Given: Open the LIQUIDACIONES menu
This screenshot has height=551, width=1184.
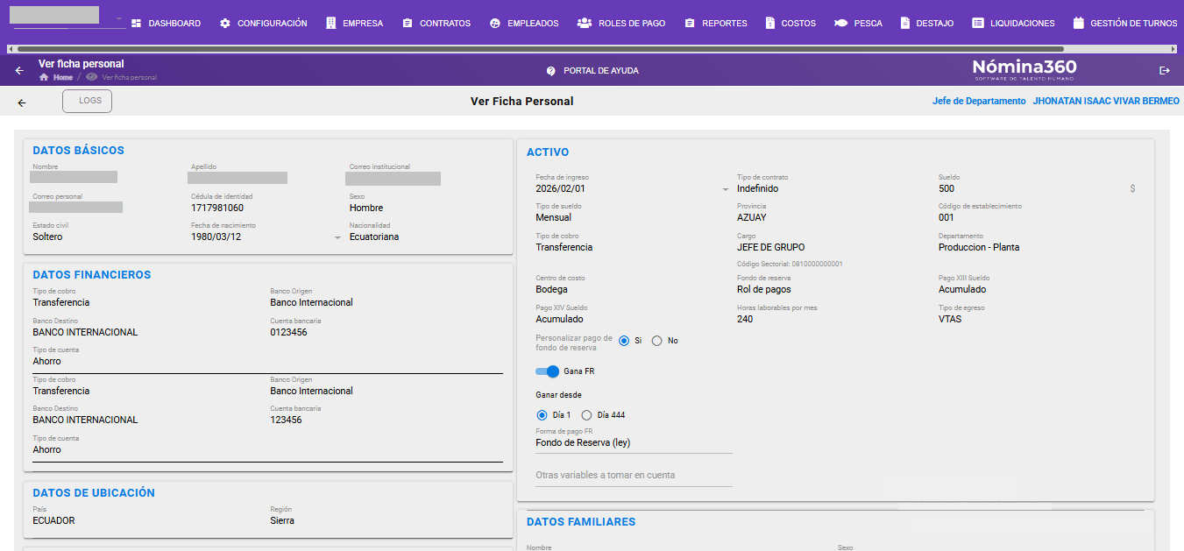Looking at the screenshot, I should point(1013,24).
